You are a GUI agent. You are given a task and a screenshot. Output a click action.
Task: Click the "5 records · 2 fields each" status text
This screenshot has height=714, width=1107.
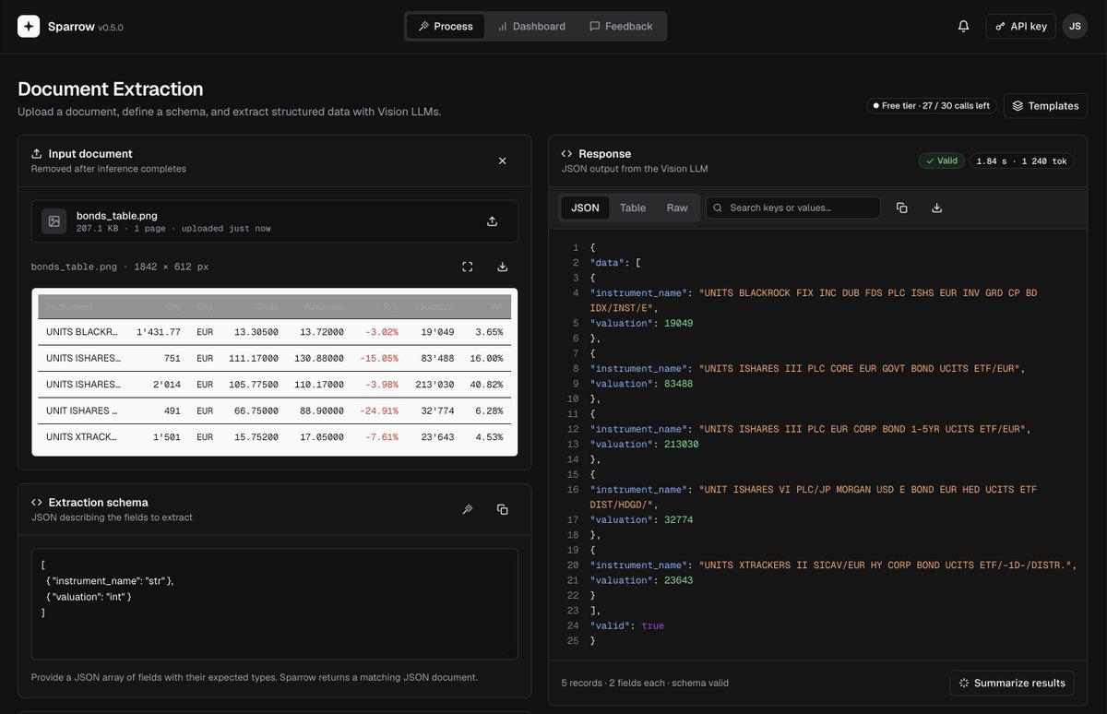coord(645,683)
